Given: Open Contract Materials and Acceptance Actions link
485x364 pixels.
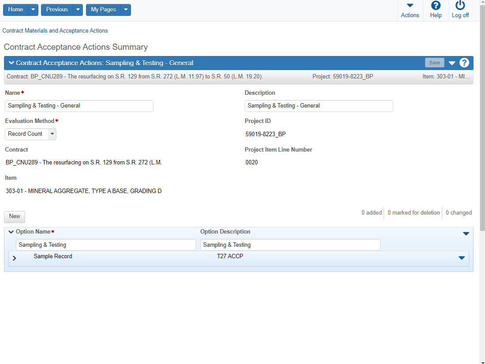Looking at the screenshot, I should click(x=55, y=31).
